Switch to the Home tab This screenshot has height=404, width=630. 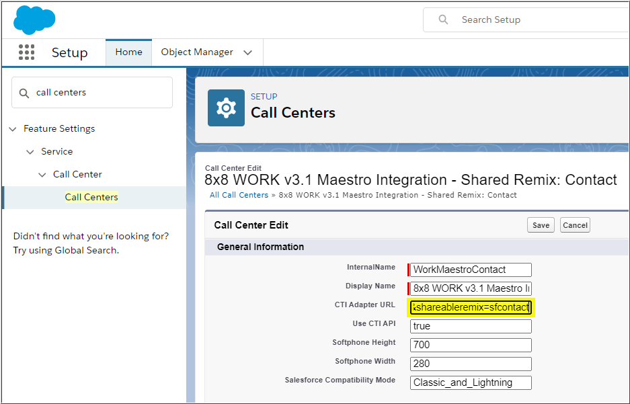click(128, 52)
